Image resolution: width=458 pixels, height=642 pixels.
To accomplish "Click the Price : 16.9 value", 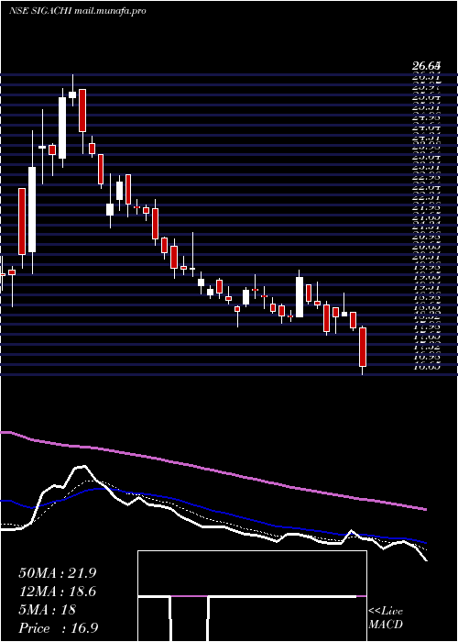I will (x=58, y=628).
